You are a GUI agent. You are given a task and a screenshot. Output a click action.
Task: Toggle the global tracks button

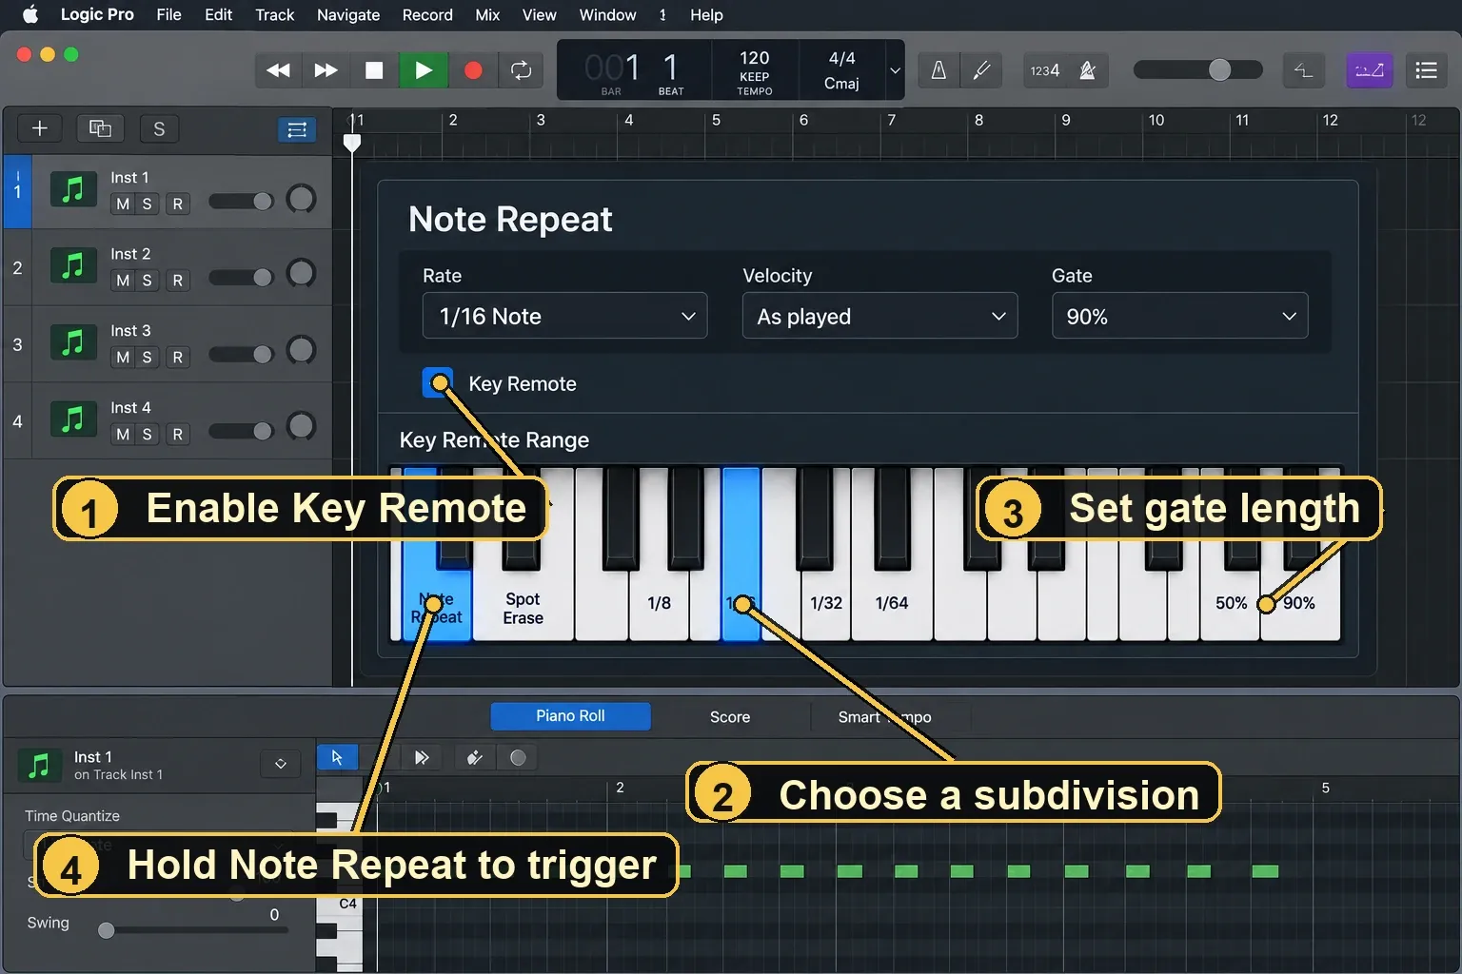pos(297,129)
